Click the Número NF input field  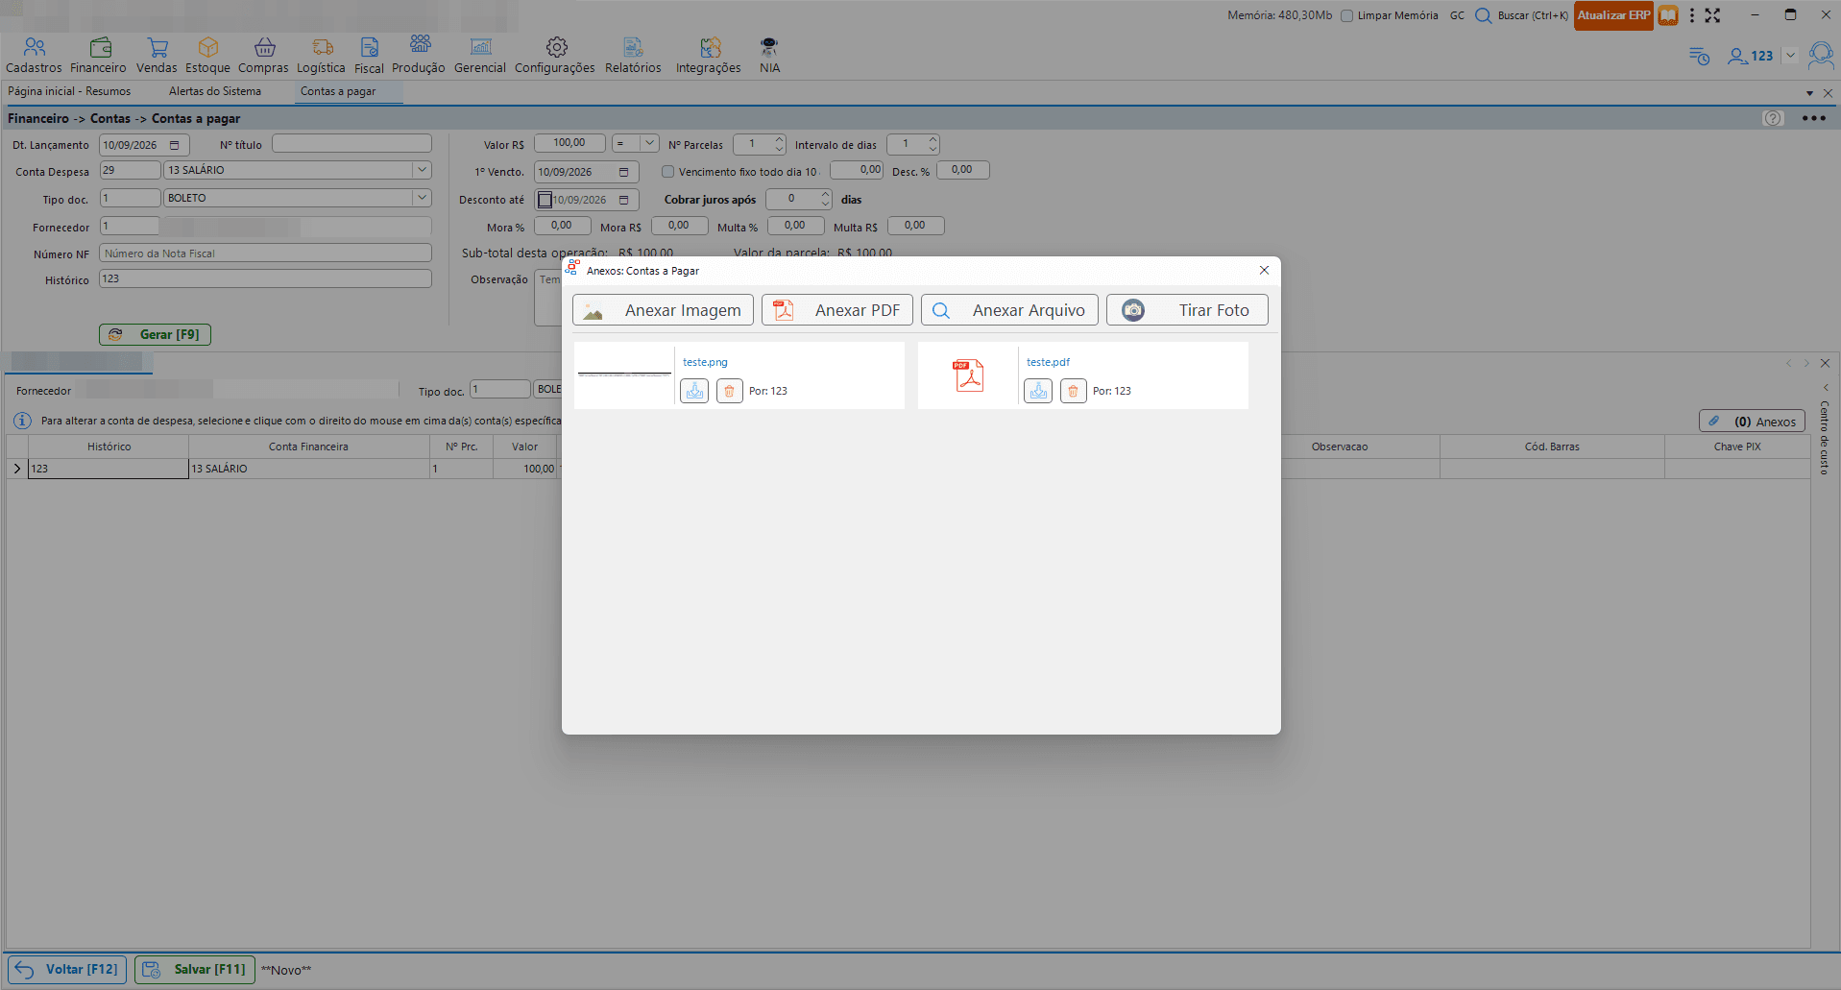(265, 254)
